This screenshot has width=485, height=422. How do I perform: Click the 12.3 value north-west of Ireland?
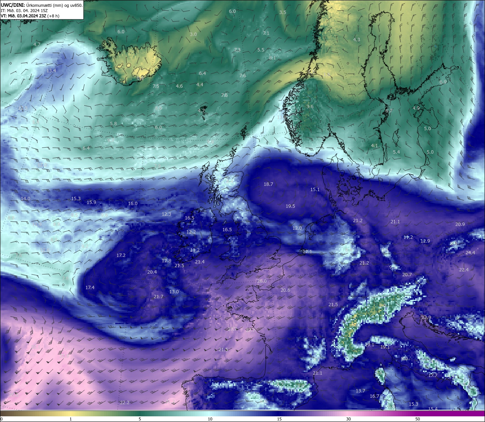pos(166,214)
